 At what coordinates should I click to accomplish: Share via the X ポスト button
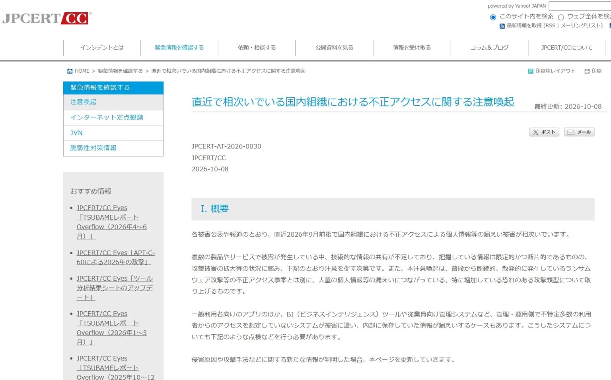click(544, 132)
